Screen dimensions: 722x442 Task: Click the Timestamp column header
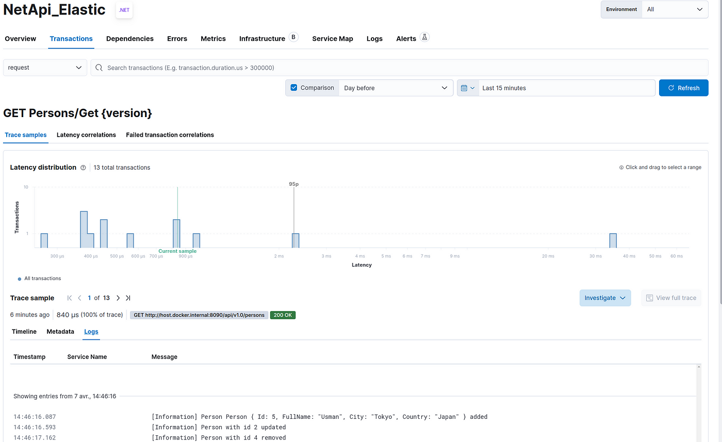(29, 357)
